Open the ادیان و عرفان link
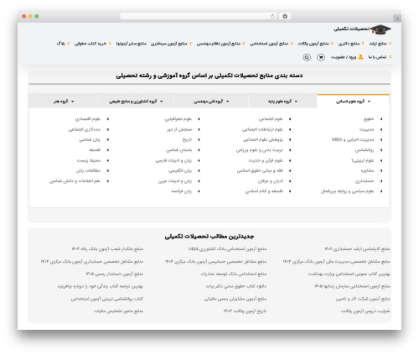Image resolution: width=419 pixels, height=355 pixels. tap(271, 181)
